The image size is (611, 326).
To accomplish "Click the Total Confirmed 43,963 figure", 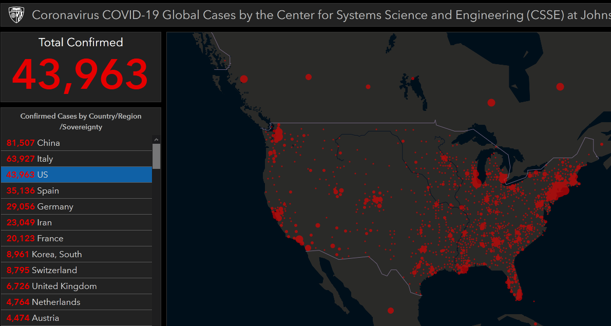I will tap(80, 75).
